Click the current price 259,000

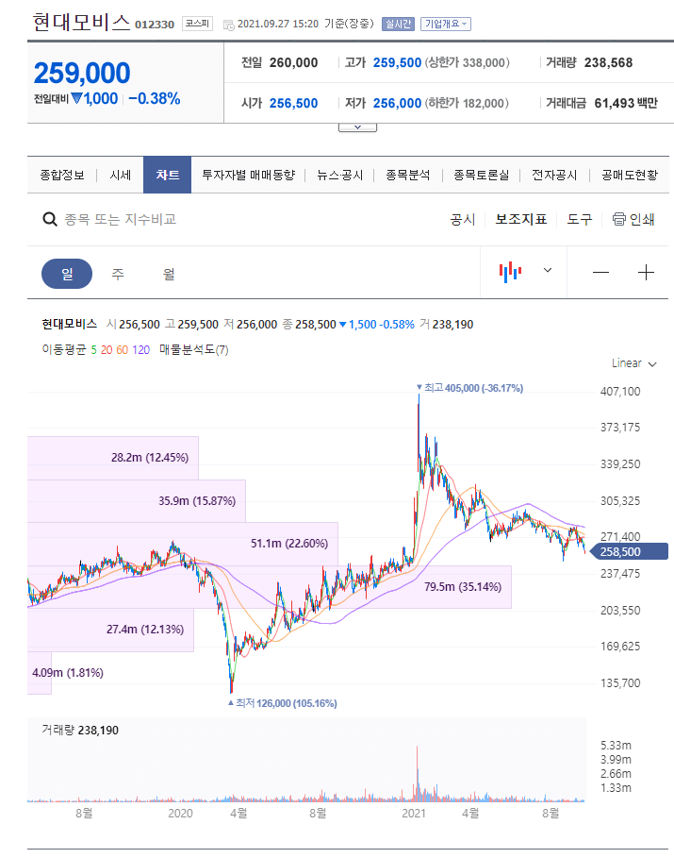point(82,73)
